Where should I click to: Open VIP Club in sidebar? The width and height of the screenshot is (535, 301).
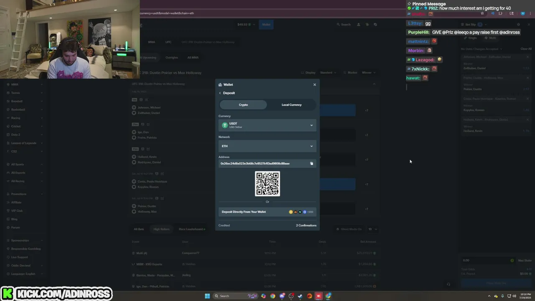tap(17, 211)
